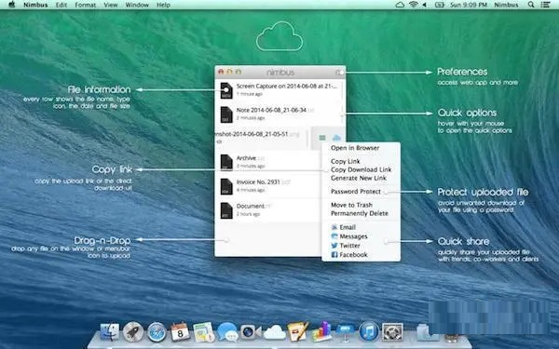This screenshot has height=349, width=559.
Task: Open the Nimbus cloud icon in Dock
Action: point(274,332)
